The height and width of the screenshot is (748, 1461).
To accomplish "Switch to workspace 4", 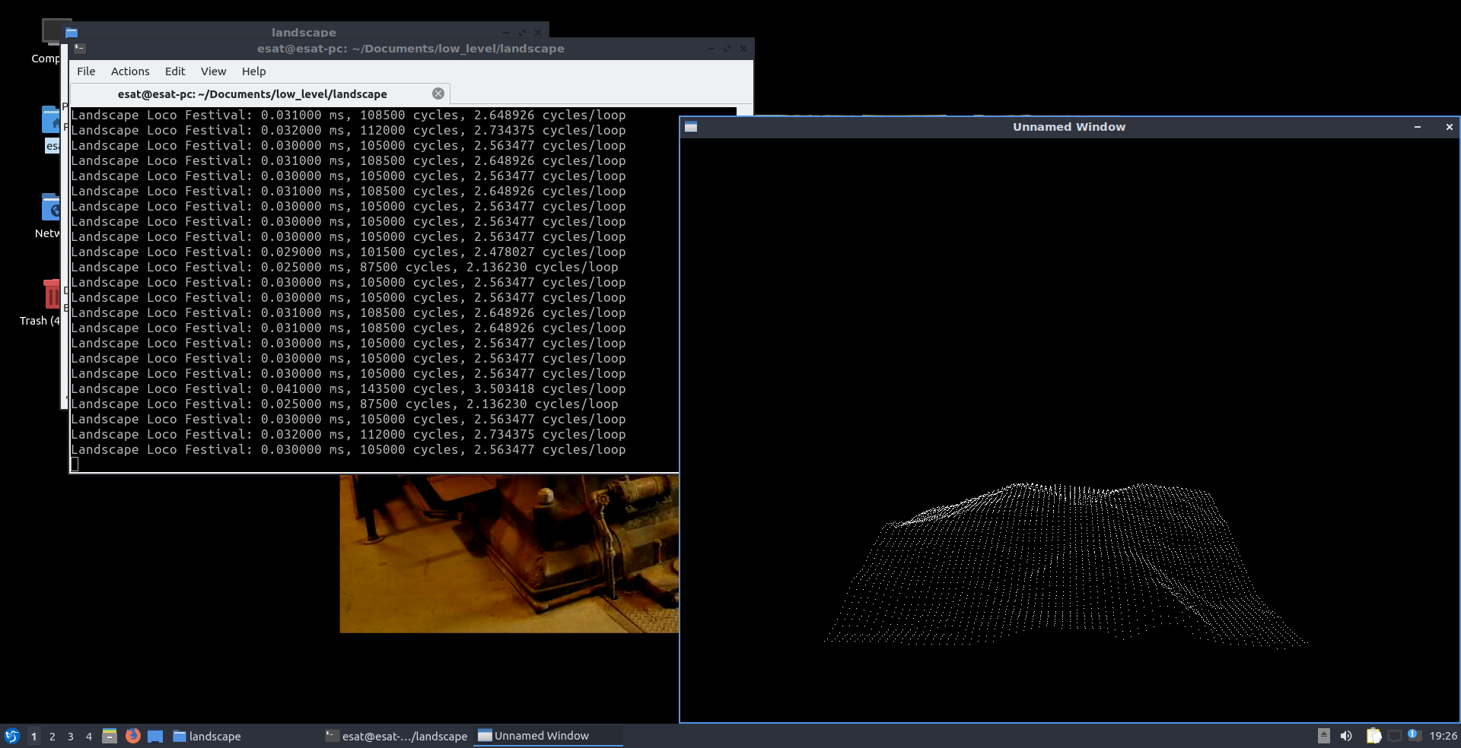I will click(89, 736).
